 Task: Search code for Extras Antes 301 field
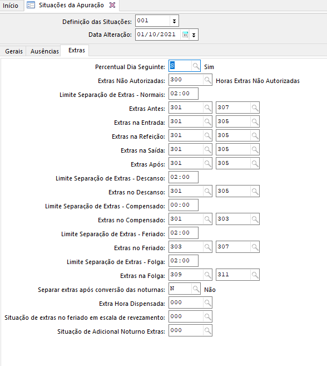point(207,108)
